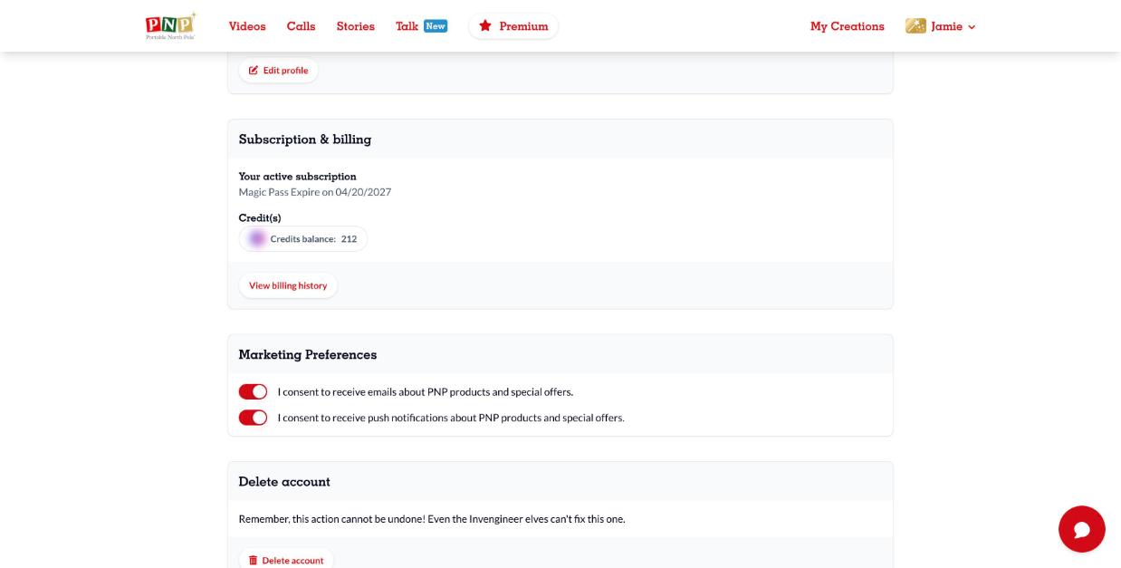
Task: Expand the Jamie account dropdown chevron
Action: click(972, 27)
